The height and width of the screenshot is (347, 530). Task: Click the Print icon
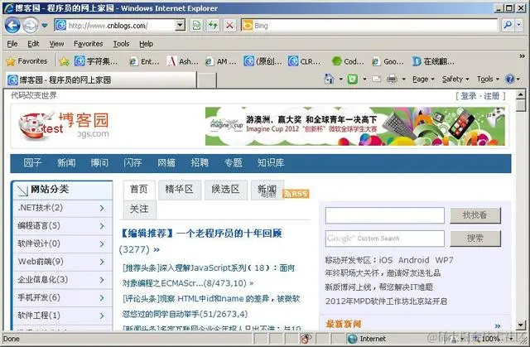point(392,79)
